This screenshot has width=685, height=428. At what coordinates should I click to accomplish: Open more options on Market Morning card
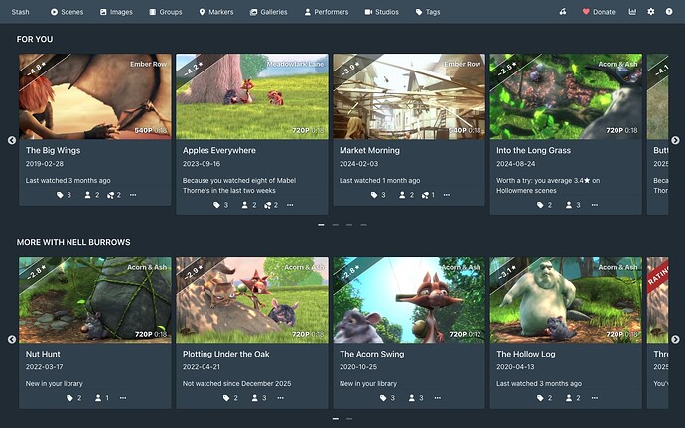pyautogui.click(x=447, y=195)
